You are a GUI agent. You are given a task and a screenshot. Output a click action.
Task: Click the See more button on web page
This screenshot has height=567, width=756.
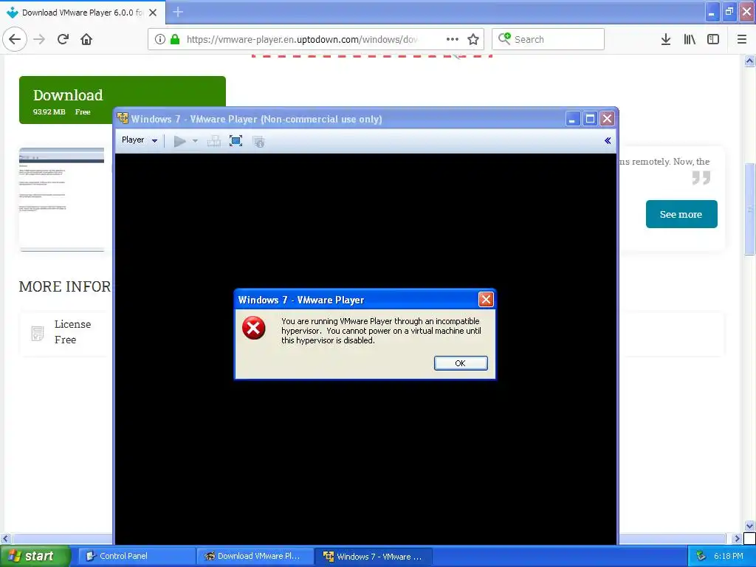click(681, 214)
